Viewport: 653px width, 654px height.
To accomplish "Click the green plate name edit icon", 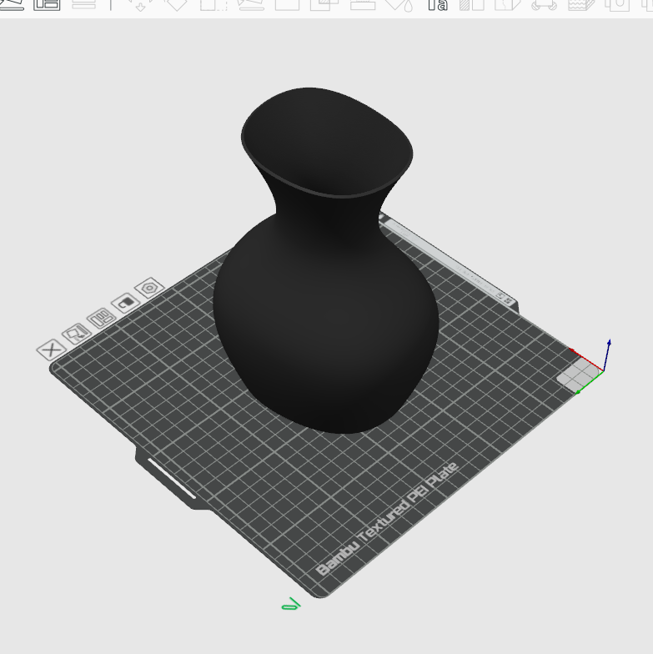I will [x=290, y=604].
